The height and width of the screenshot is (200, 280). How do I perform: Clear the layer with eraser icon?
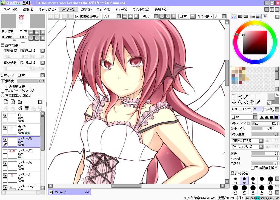pyautogui.click(x=20, y=108)
